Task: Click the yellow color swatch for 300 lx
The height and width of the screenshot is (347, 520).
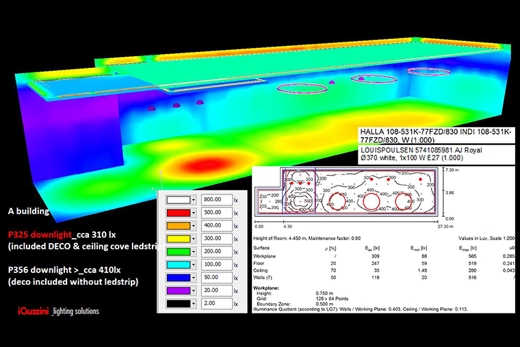Action: click(179, 239)
